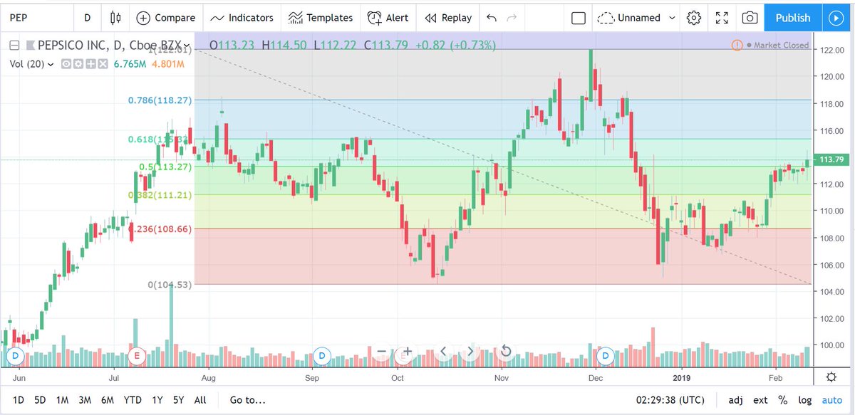Click the 0.786(118.27) Fibonacci level label
The width and height of the screenshot is (855, 415).
[161, 100]
